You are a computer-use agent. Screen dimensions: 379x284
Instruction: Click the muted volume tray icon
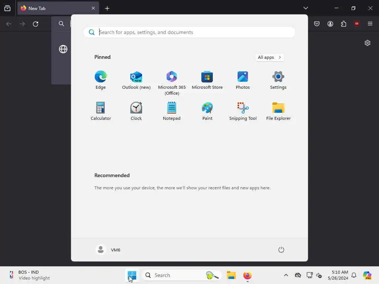(319, 275)
